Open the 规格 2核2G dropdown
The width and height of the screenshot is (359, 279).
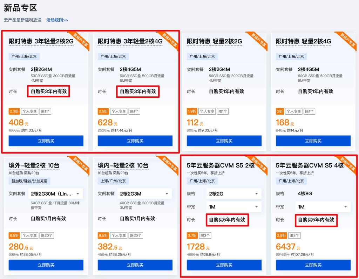[x=234, y=194]
